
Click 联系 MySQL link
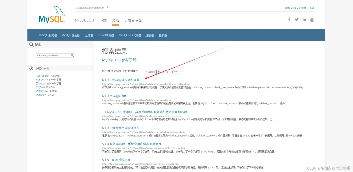pyautogui.click(x=292, y=8)
